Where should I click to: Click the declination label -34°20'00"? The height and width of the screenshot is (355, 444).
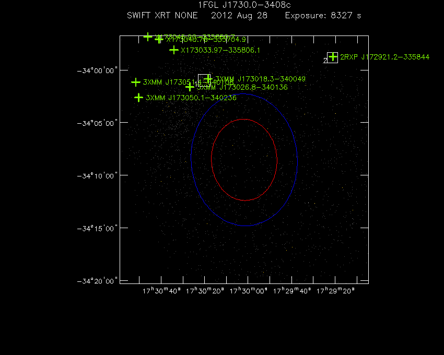point(97,281)
